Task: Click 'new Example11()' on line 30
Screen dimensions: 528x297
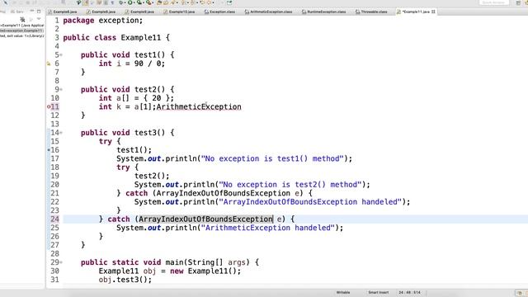Action: (x=203, y=271)
